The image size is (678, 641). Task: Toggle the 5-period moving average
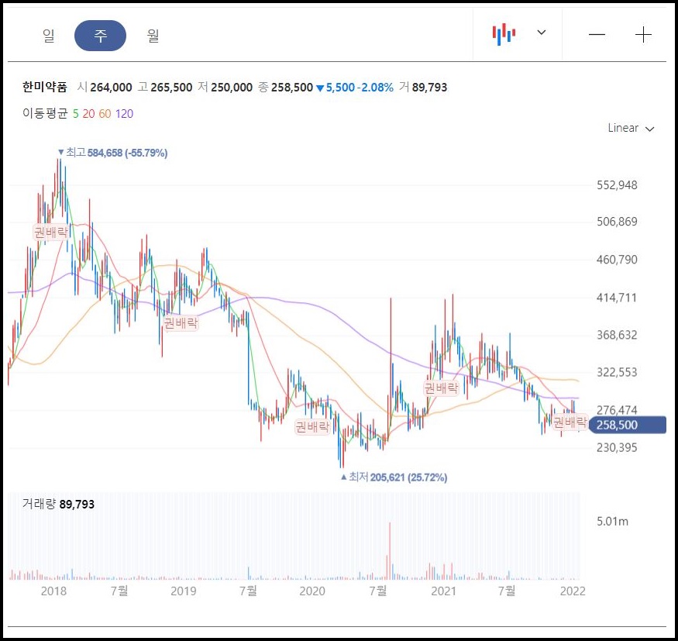coord(76,114)
